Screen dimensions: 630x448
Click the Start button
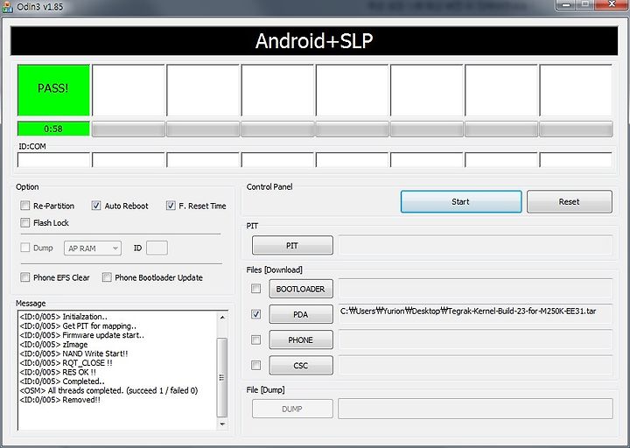click(x=461, y=202)
